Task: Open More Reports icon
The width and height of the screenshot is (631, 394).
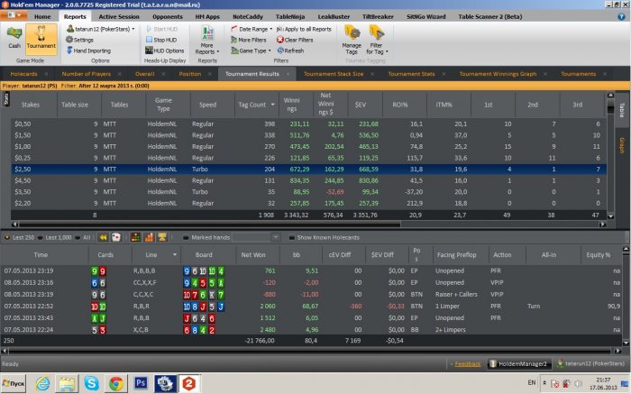Action: (x=207, y=40)
